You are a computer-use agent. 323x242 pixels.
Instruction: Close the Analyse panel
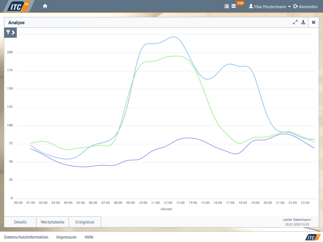click(x=313, y=22)
